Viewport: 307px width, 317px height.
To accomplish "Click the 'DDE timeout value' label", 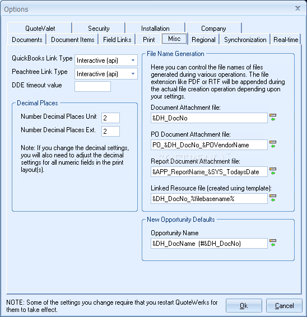I will point(37,85).
